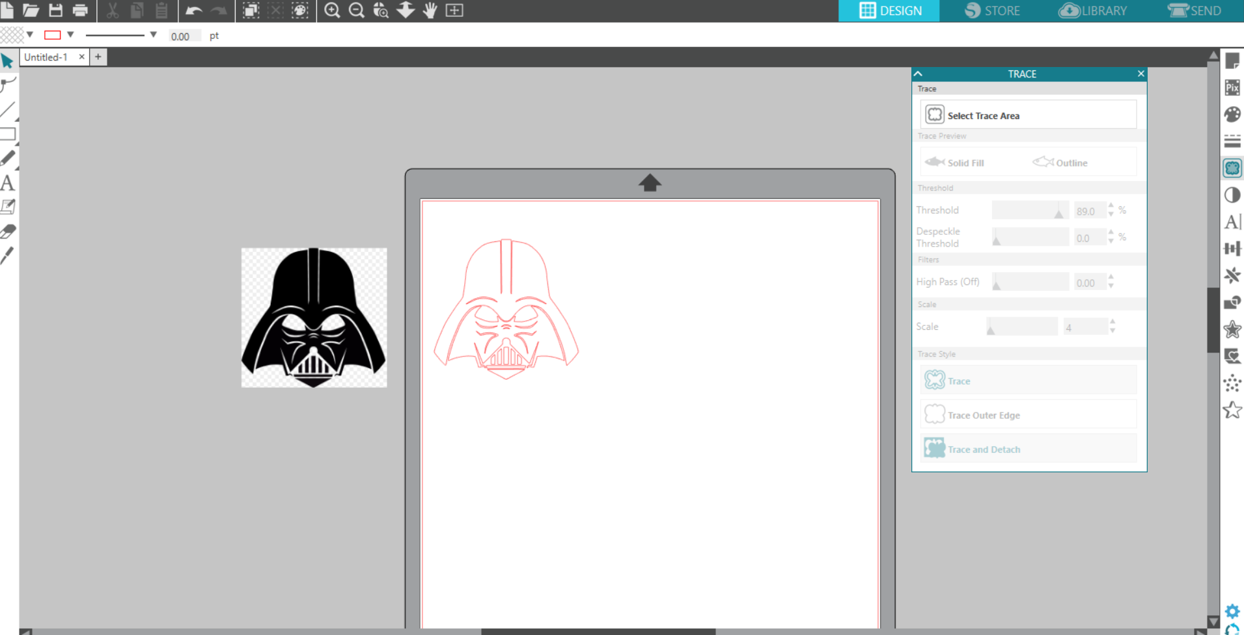Viewport: 1244px width, 635px height.
Task: Switch trace preview to Solid Fill
Action: tap(954, 163)
